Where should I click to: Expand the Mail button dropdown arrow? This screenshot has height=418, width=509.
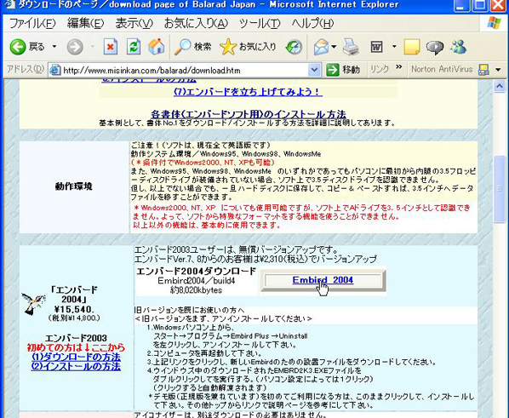[x=334, y=47]
